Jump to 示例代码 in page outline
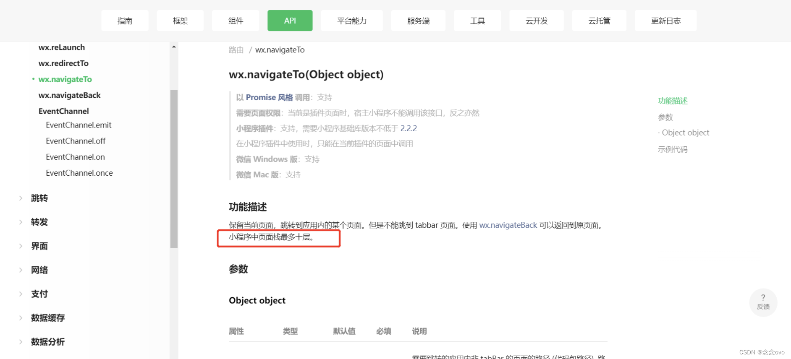Screen dimensions: 791x359 click(673, 149)
